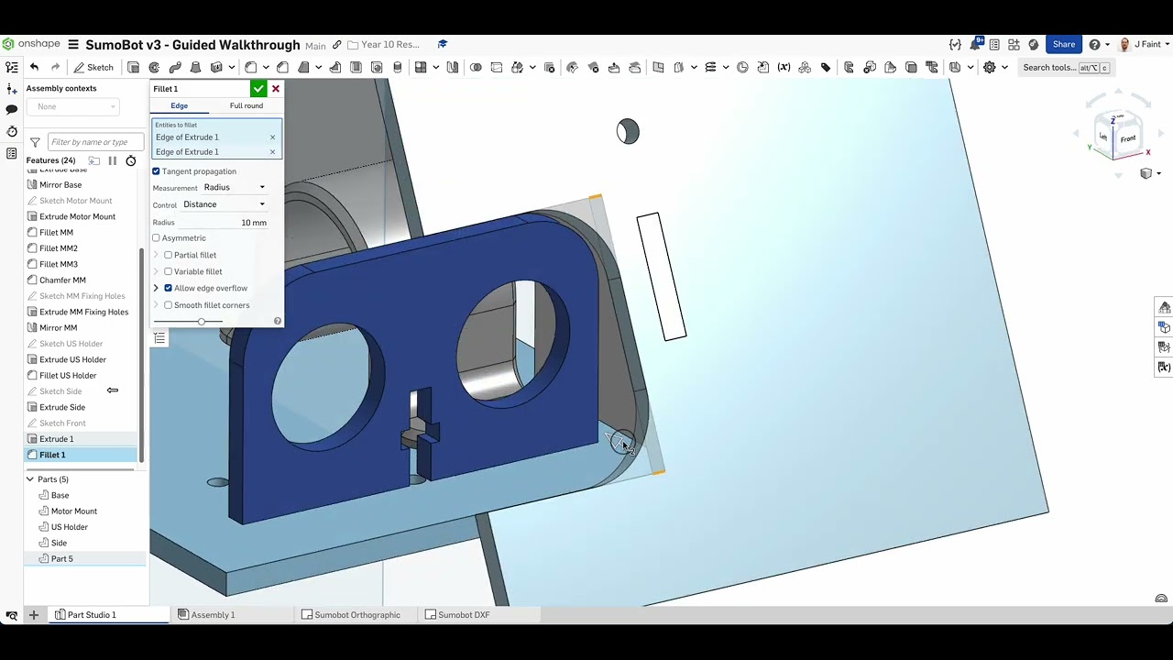The height and width of the screenshot is (660, 1173).
Task: Open the Control Distance dropdown
Action: pyautogui.click(x=225, y=204)
